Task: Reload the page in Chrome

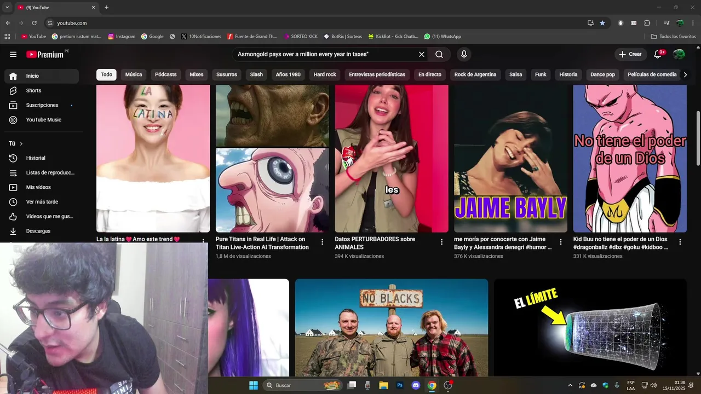Action: coord(34,23)
